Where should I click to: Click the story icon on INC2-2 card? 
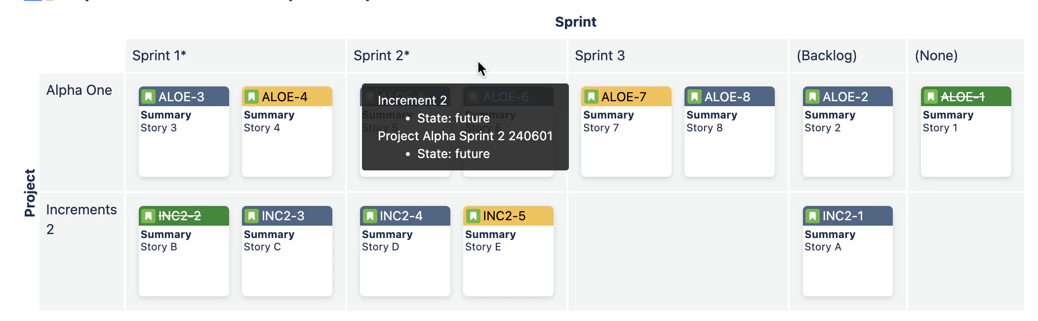click(x=149, y=216)
